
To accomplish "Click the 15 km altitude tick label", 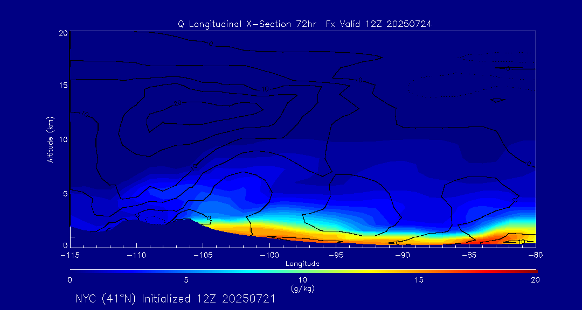I will coord(62,86).
